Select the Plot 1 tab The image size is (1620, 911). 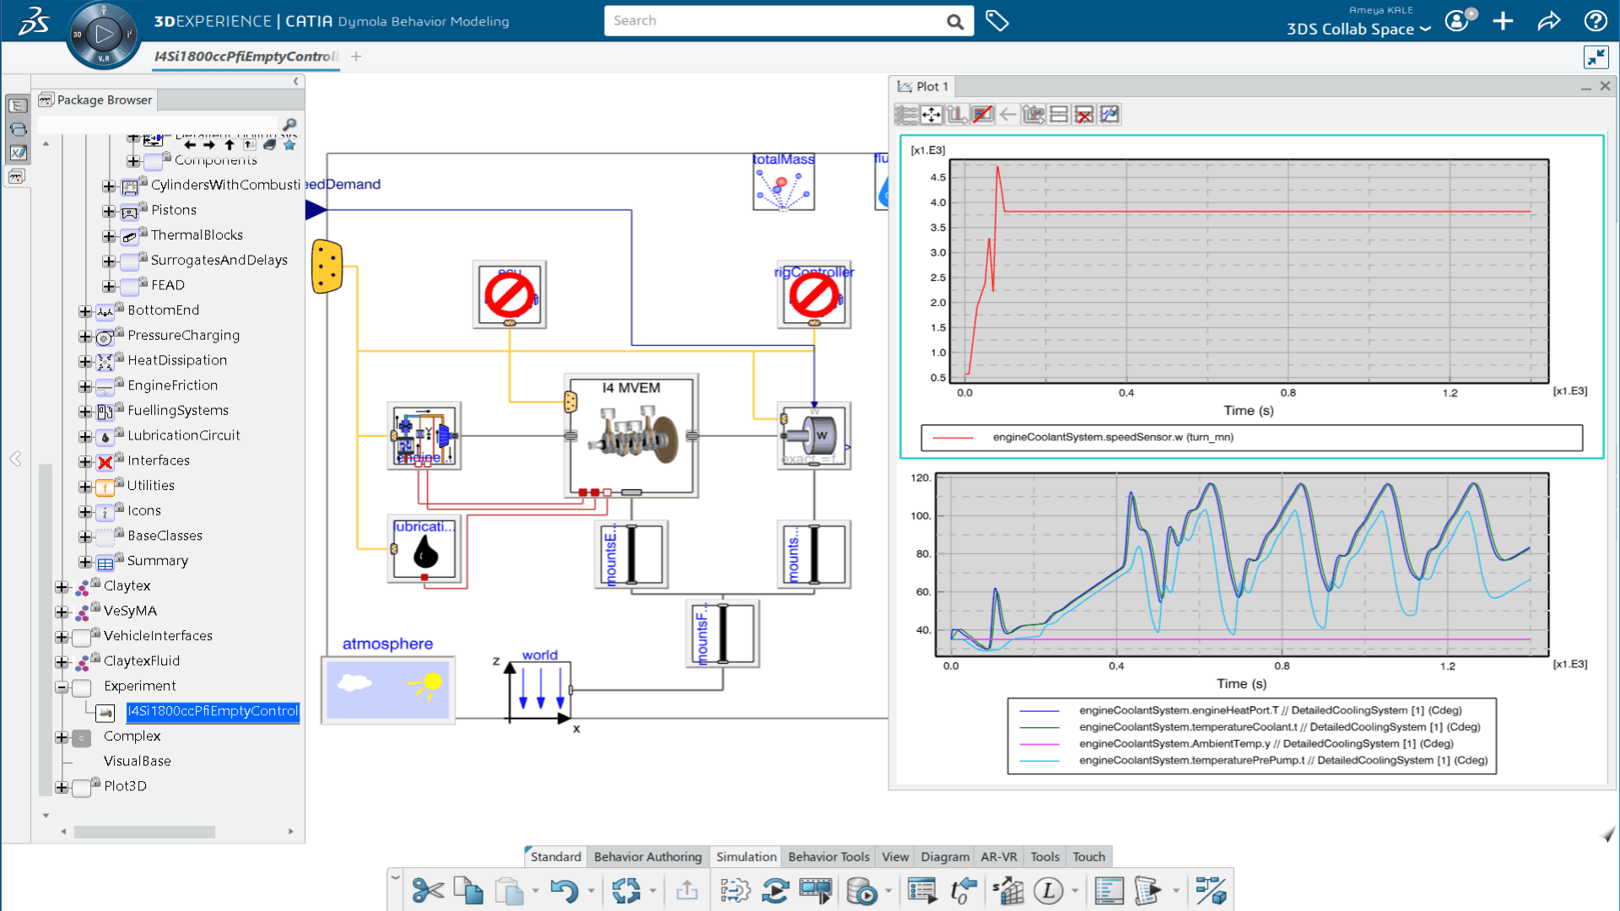coord(924,87)
